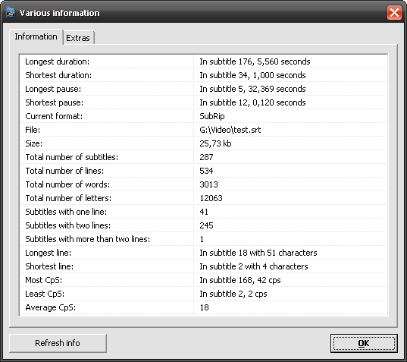
Task: Select the Information tab
Action: [x=36, y=36]
